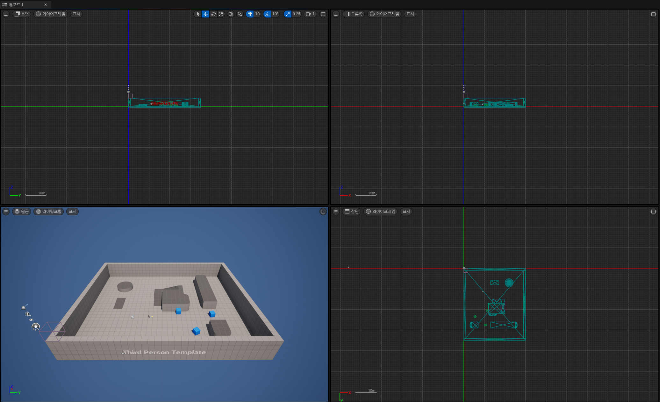This screenshot has width=660, height=402.
Task: Activate the rotate tool
Action: coord(213,14)
